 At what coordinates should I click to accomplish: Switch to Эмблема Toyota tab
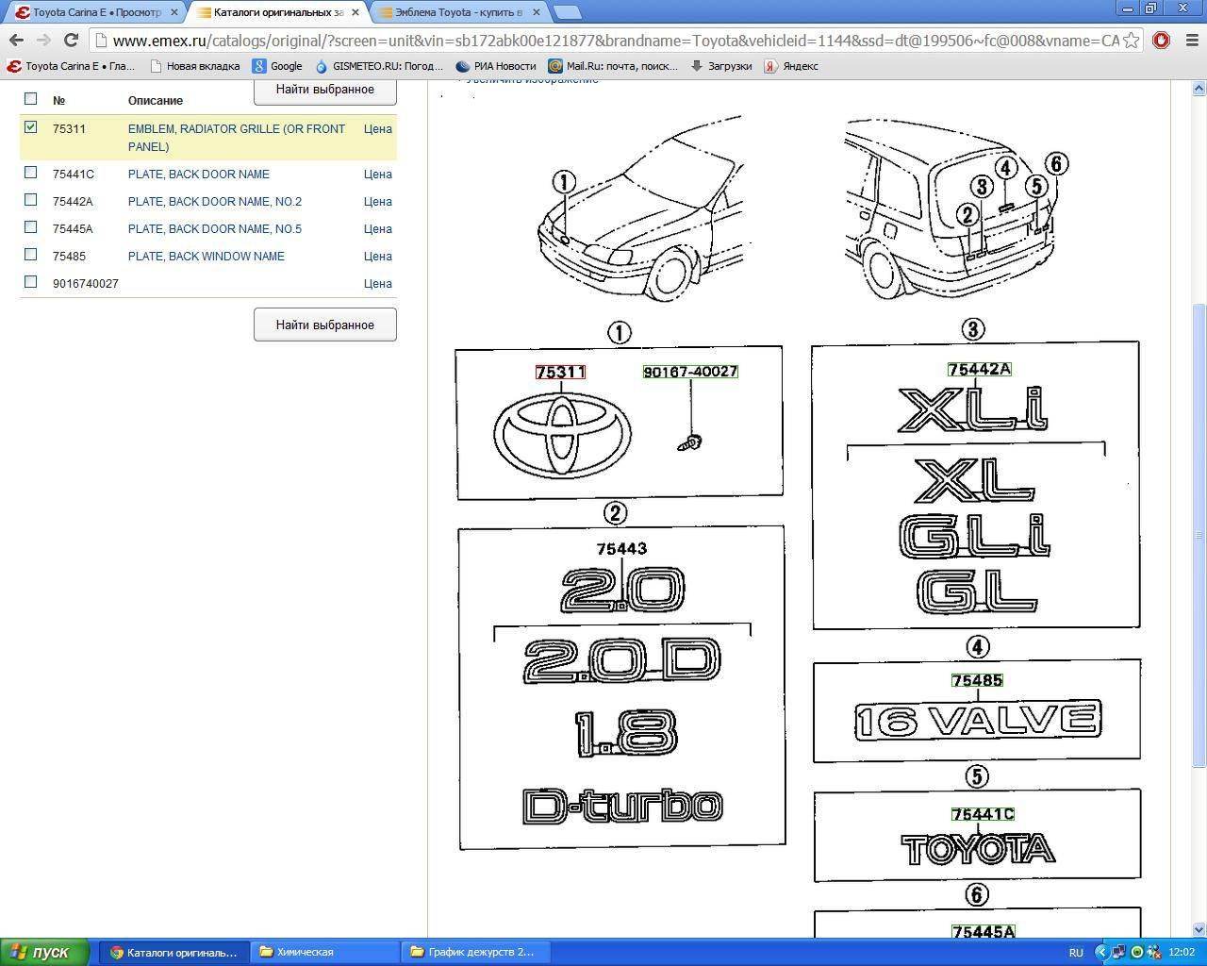[x=457, y=12]
